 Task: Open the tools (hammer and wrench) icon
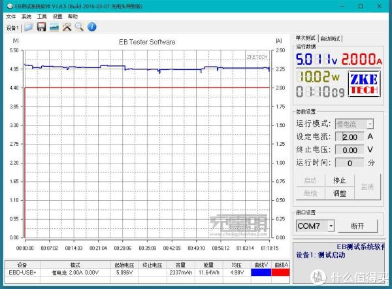[67, 27]
